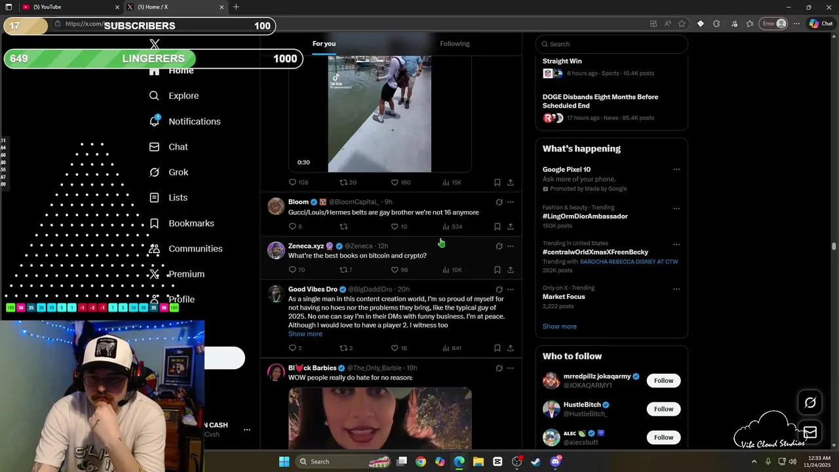Open more options on Black Barbies post
Screen dimensions: 839x472
[x=511, y=368]
